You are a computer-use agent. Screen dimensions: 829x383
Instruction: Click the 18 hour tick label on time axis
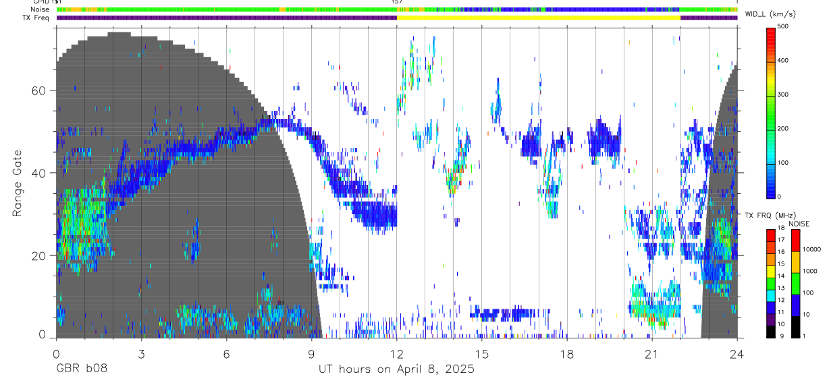(566, 354)
